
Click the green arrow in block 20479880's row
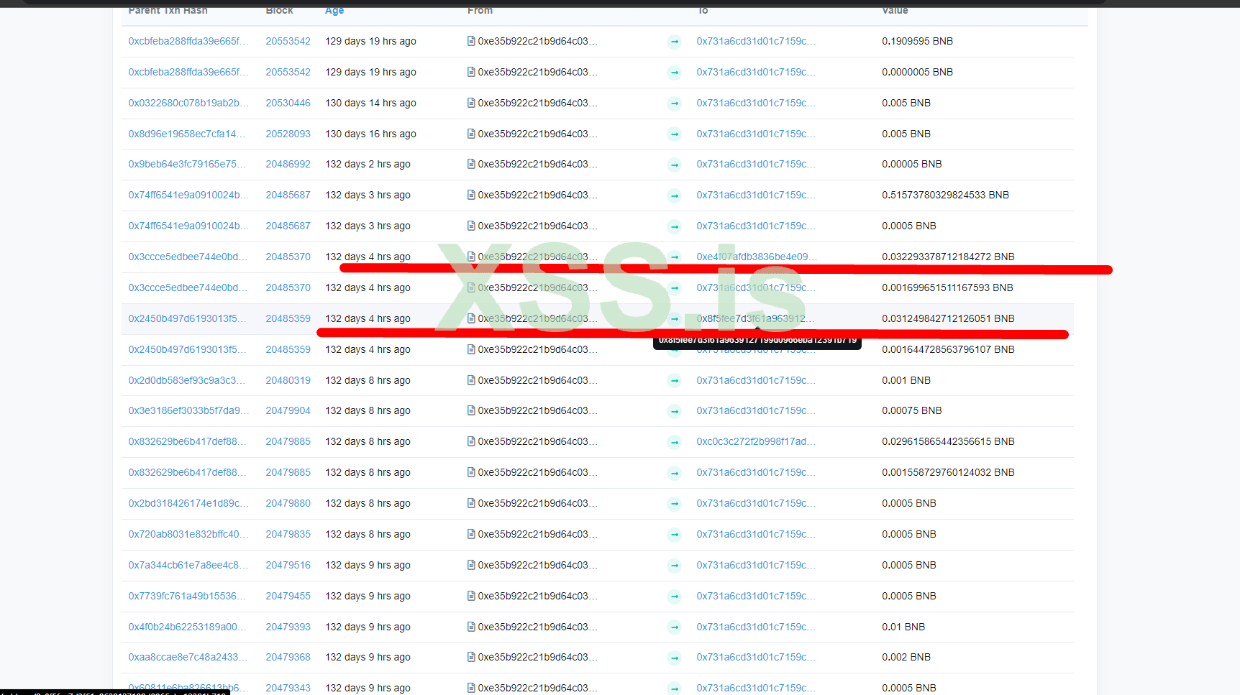[675, 504]
